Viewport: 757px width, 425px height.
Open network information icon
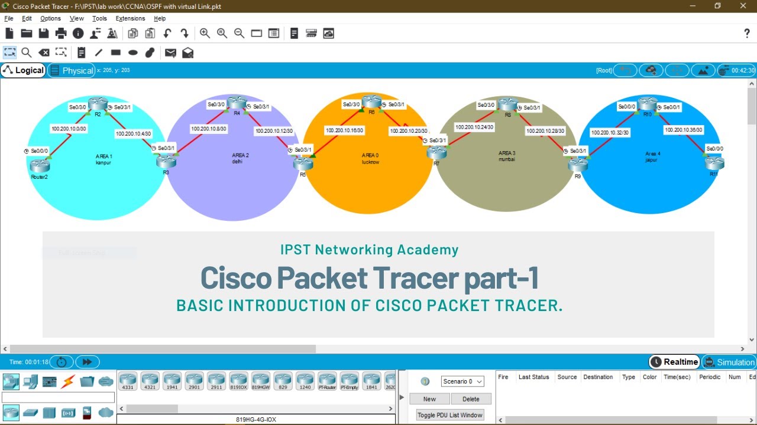click(x=78, y=34)
